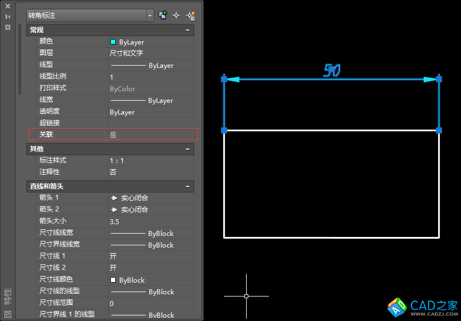The height and width of the screenshot is (321, 461).
Task: Select the 箭头 1 实心闭合 value
Action: 134,198
